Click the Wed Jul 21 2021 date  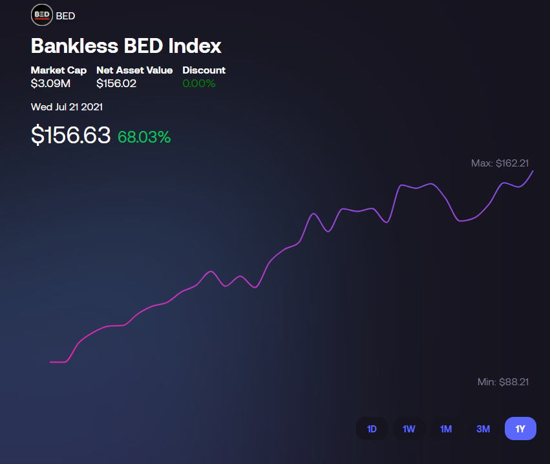[67, 107]
